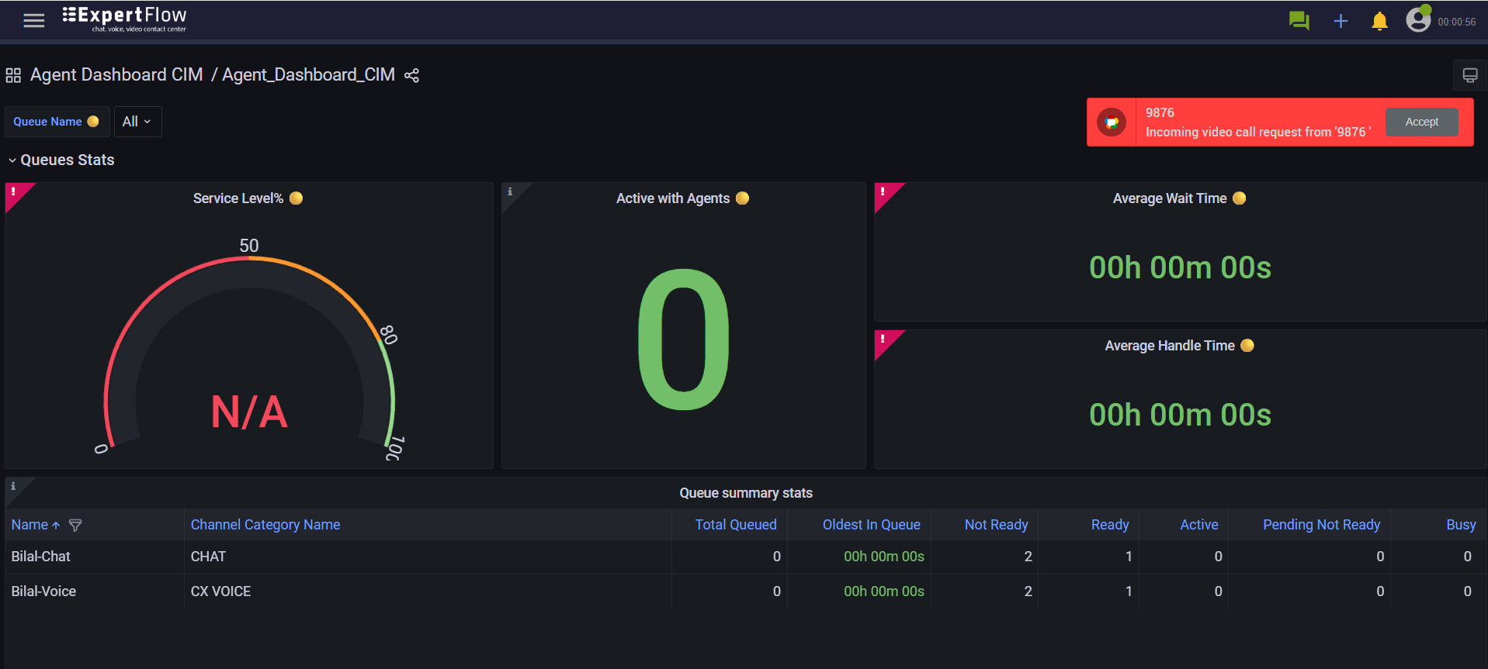Open the Agent Dashboard CIM breadcrumb
The height and width of the screenshot is (669, 1488).
tap(116, 75)
